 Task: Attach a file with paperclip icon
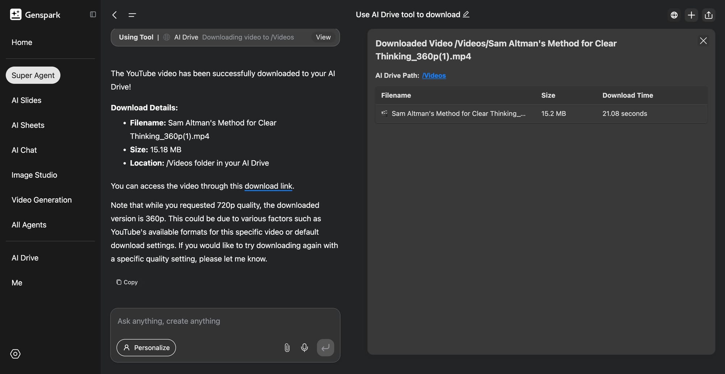point(287,348)
